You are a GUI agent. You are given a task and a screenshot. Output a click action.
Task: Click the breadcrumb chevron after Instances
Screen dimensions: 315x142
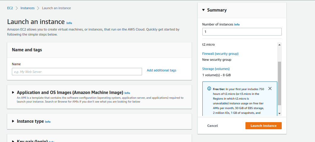tap(38, 8)
